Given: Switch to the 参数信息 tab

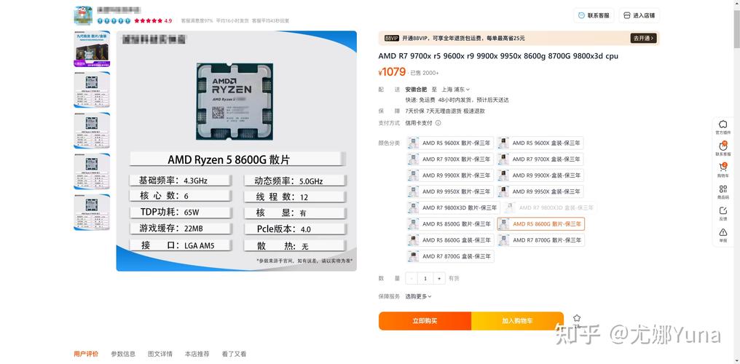Looking at the screenshot, I should pyautogui.click(x=123, y=354).
